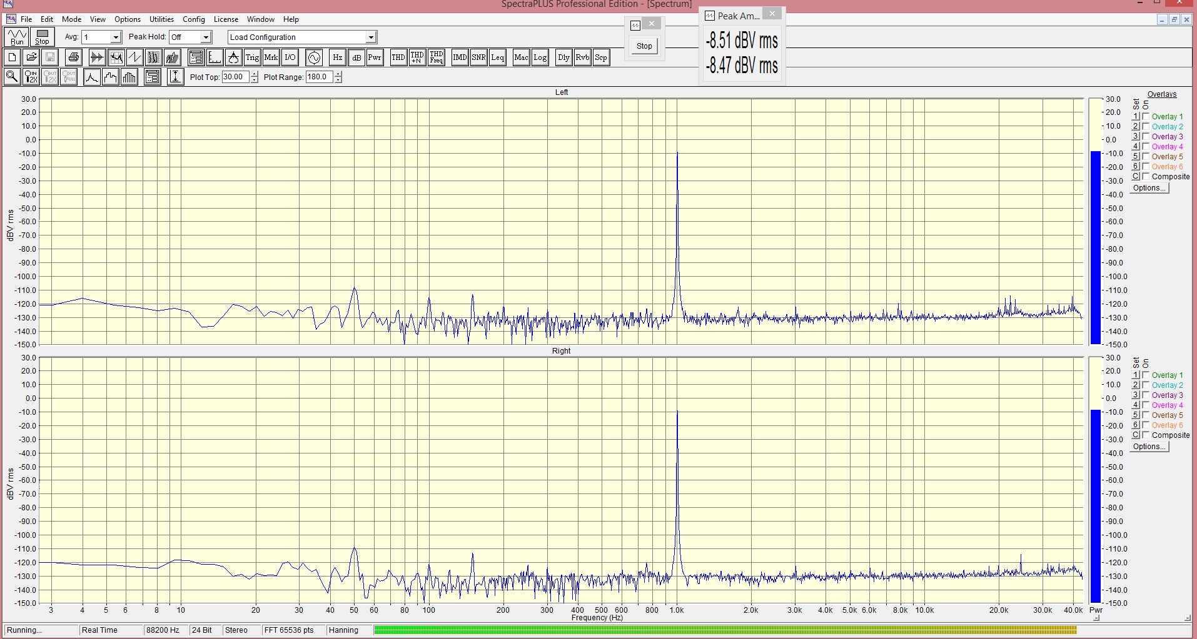Enable Overlay 1 checkbox in Left plot
This screenshot has width=1197, height=639.
(x=1146, y=117)
